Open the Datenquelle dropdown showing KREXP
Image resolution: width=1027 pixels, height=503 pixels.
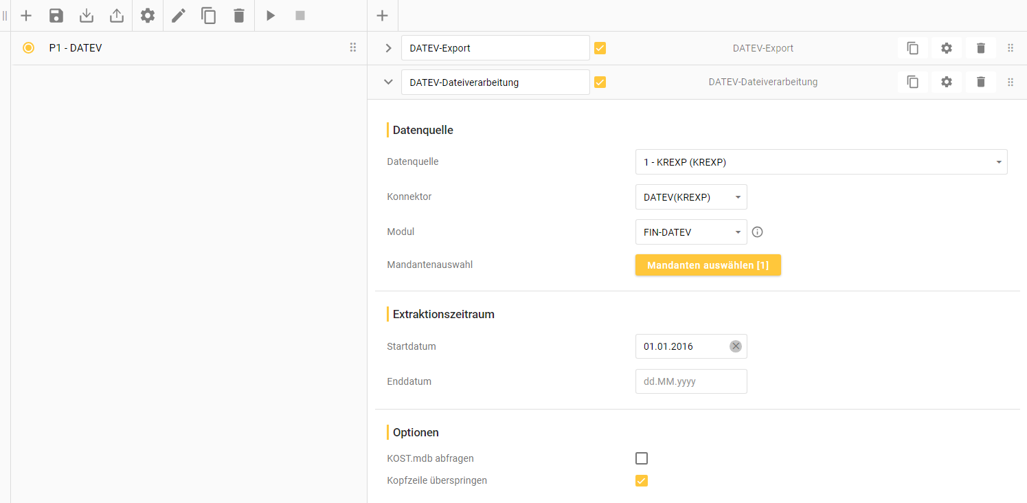(821, 161)
